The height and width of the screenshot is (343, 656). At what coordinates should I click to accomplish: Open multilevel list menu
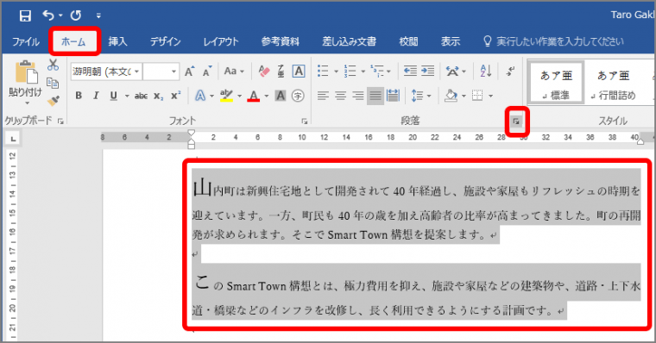[381, 72]
